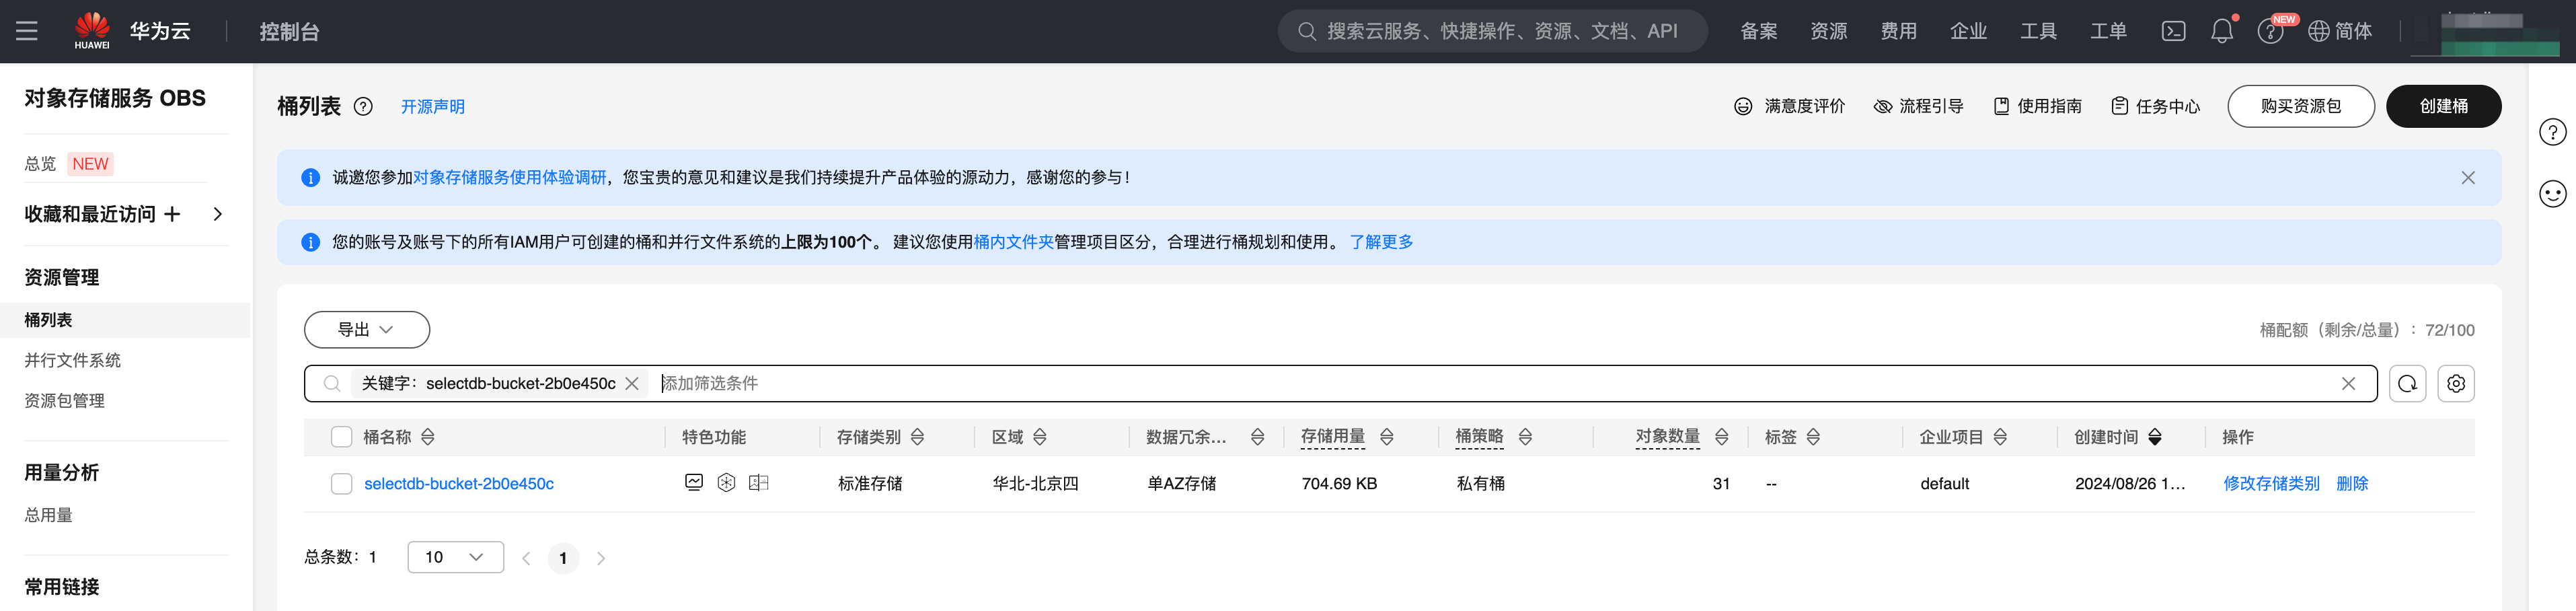The image size is (2576, 611).
Task: Open 总用量 in sidebar
Action: click(x=48, y=515)
